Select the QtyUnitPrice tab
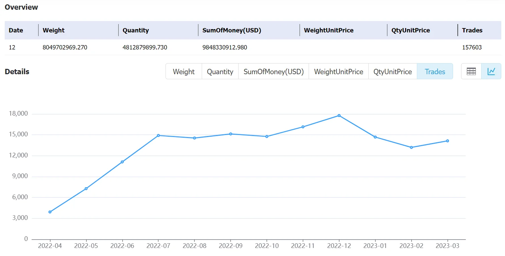The height and width of the screenshot is (256, 505). (x=393, y=72)
